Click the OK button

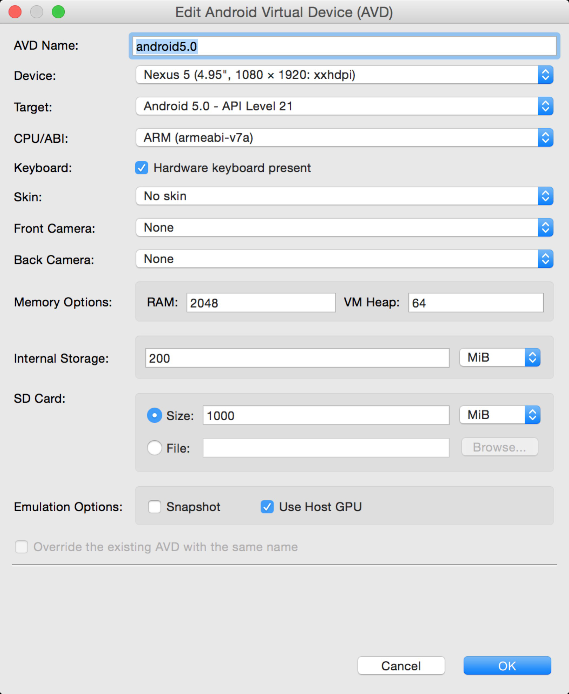(x=507, y=666)
